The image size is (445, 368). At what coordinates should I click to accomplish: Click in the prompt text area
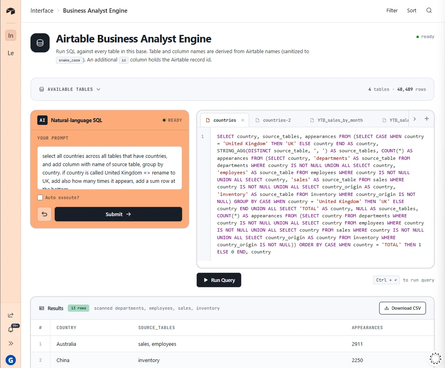[109, 168]
